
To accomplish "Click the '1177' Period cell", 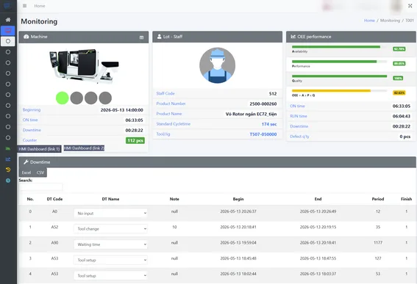I will pyautogui.click(x=378, y=243).
